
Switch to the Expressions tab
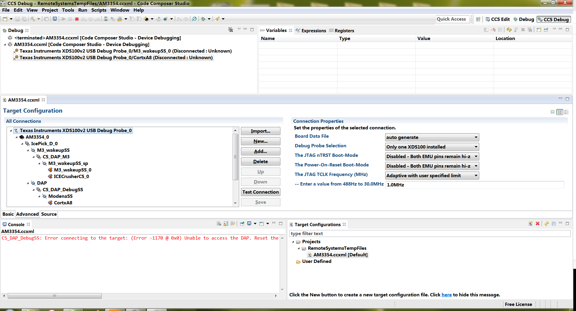click(311, 30)
